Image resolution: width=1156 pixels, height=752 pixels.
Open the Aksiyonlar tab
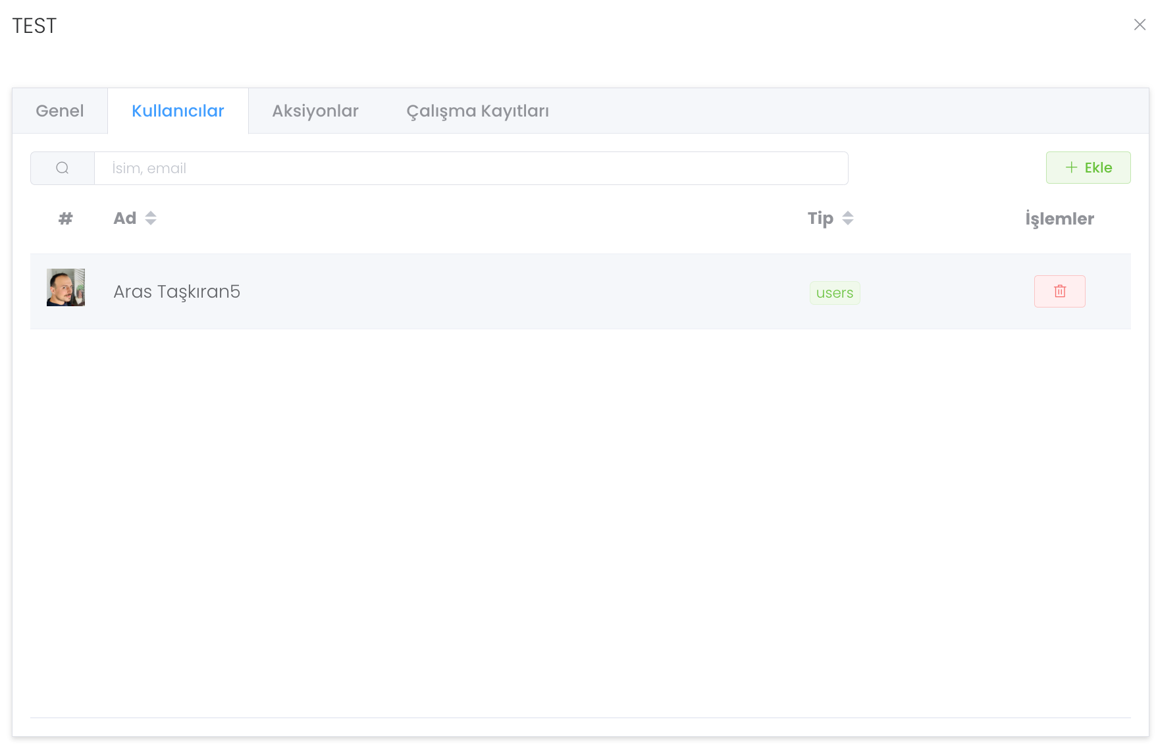(315, 111)
